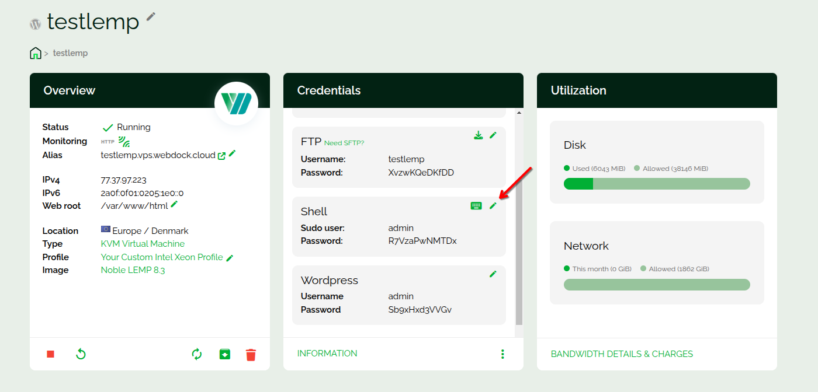Image resolution: width=818 pixels, height=392 pixels.
Task: Click the Disk usage progress bar
Action: [x=656, y=184]
